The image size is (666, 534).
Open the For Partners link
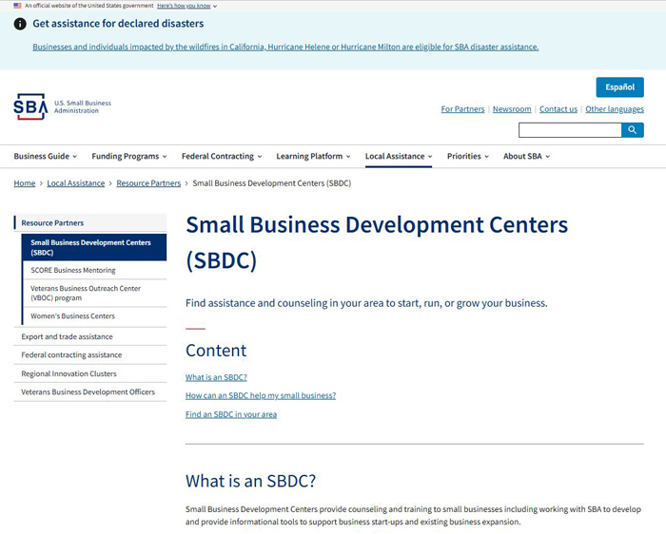coord(462,109)
